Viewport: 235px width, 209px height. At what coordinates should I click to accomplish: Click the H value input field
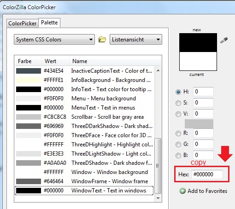203,92
